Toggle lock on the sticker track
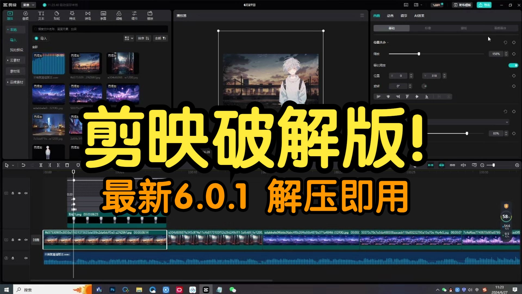The image size is (522, 294). click(x=13, y=193)
